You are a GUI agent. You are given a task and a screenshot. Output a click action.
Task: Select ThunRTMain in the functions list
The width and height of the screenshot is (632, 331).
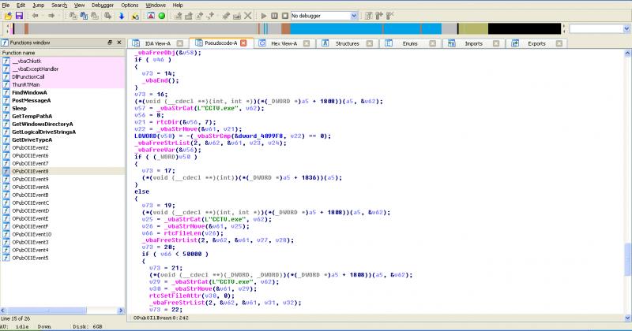(x=62, y=85)
